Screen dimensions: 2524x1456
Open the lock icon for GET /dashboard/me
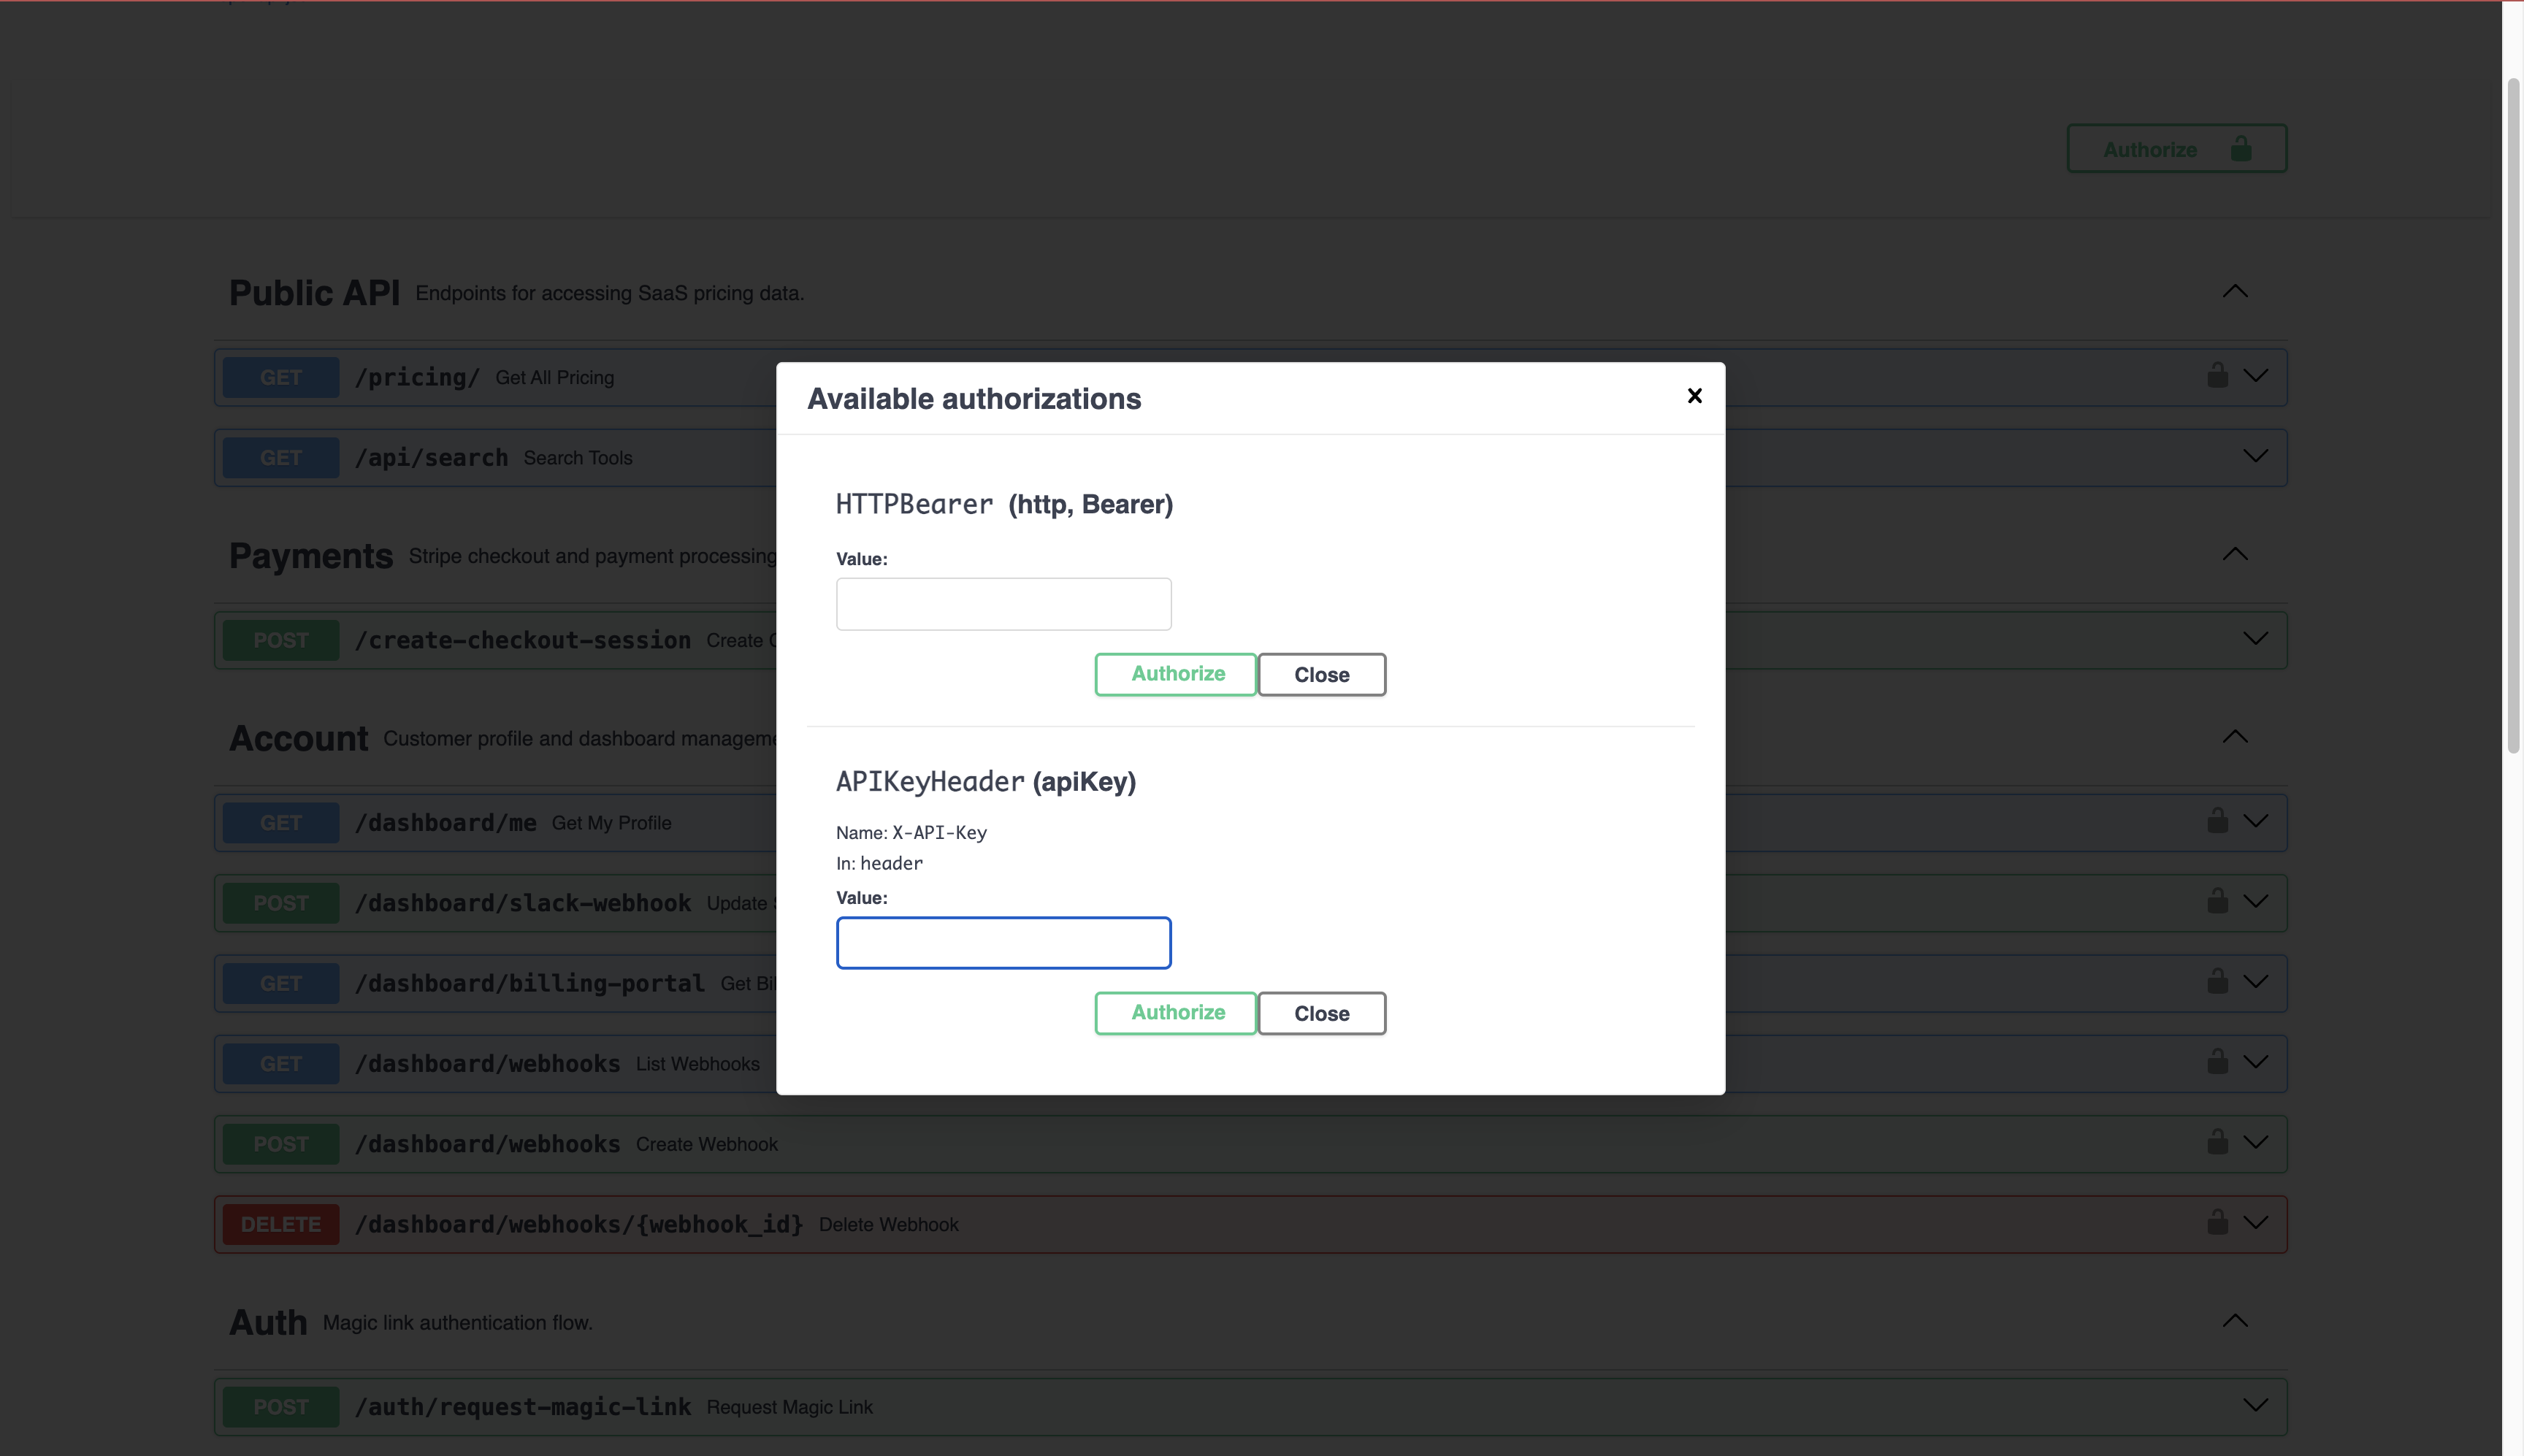point(2217,821)
